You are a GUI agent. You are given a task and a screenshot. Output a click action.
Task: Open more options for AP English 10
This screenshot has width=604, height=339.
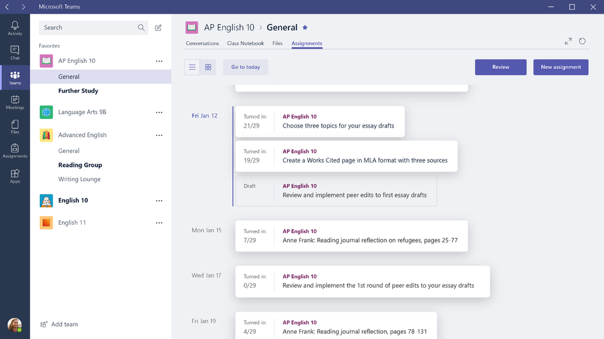159,61
